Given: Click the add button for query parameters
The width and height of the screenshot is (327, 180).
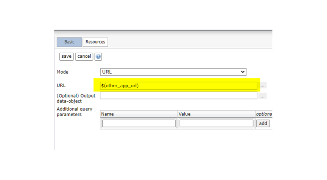Looking at the screenshot, I should coord(263,123).
